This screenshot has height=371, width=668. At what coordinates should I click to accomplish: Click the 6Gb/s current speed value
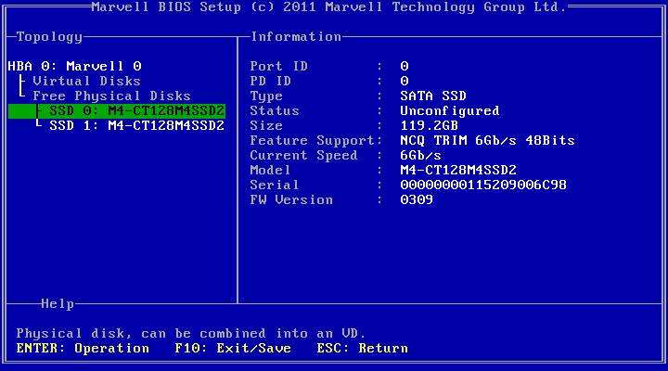(x=421, y=156)
